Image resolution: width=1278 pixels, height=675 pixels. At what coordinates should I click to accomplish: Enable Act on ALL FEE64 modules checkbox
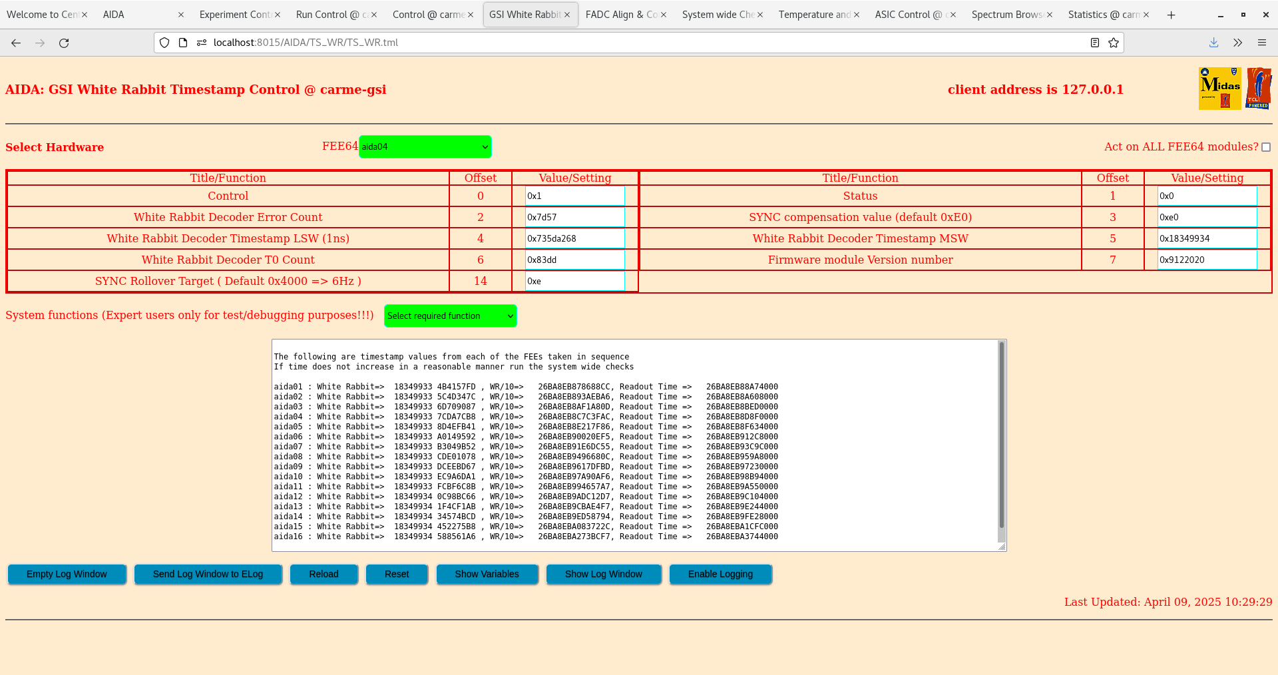point(1266,147)
